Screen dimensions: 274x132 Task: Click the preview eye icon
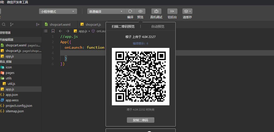(140, 11)
